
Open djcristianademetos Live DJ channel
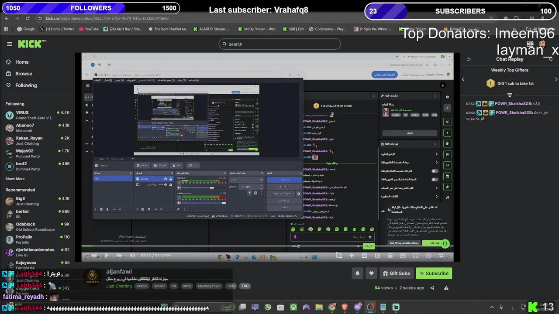click(38, 252)
